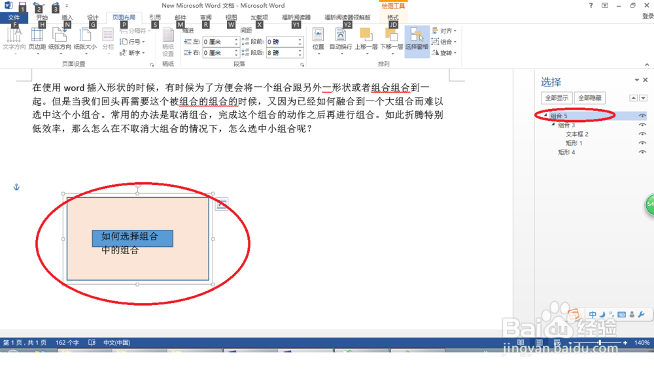654x371 pixels.
Task: Open the 页边距 margins menu
Action: [37, 40]
